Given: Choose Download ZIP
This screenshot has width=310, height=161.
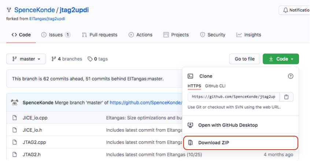Looking at the screenshot, I should pyautogui.click(x=241, y=143).
